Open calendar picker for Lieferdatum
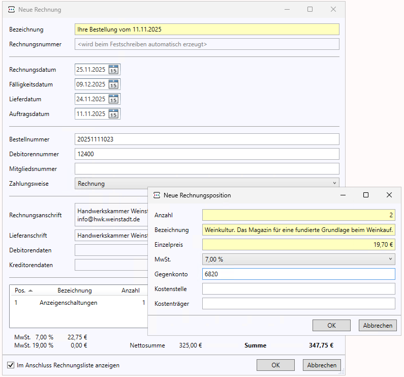This screenshot has width=404, height=377. point(113,99)
